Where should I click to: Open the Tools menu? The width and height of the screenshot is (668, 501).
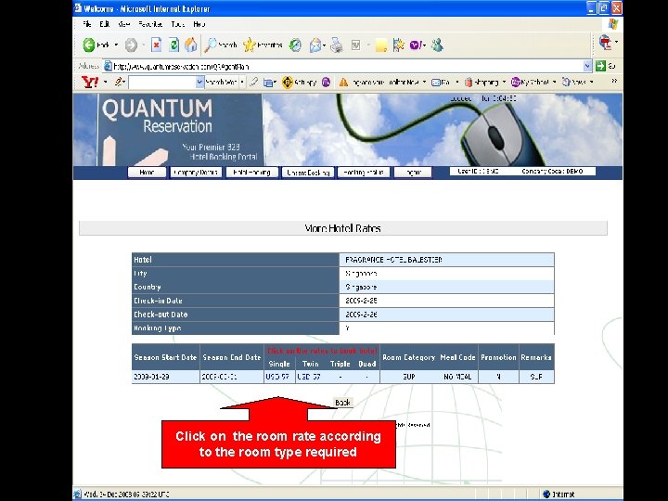(177, 24)
